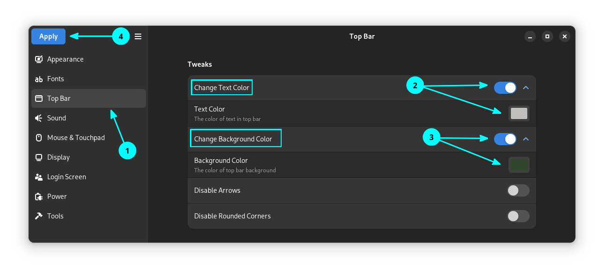
Task: Click the Sound speaker icon
Action: pos(39,118)
